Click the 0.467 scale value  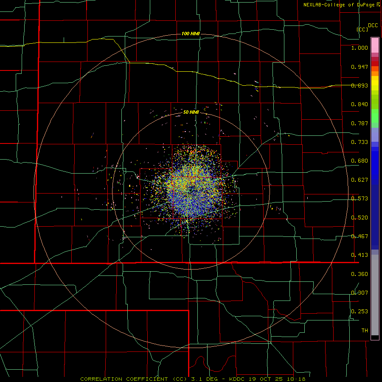[x=360, y=236]
